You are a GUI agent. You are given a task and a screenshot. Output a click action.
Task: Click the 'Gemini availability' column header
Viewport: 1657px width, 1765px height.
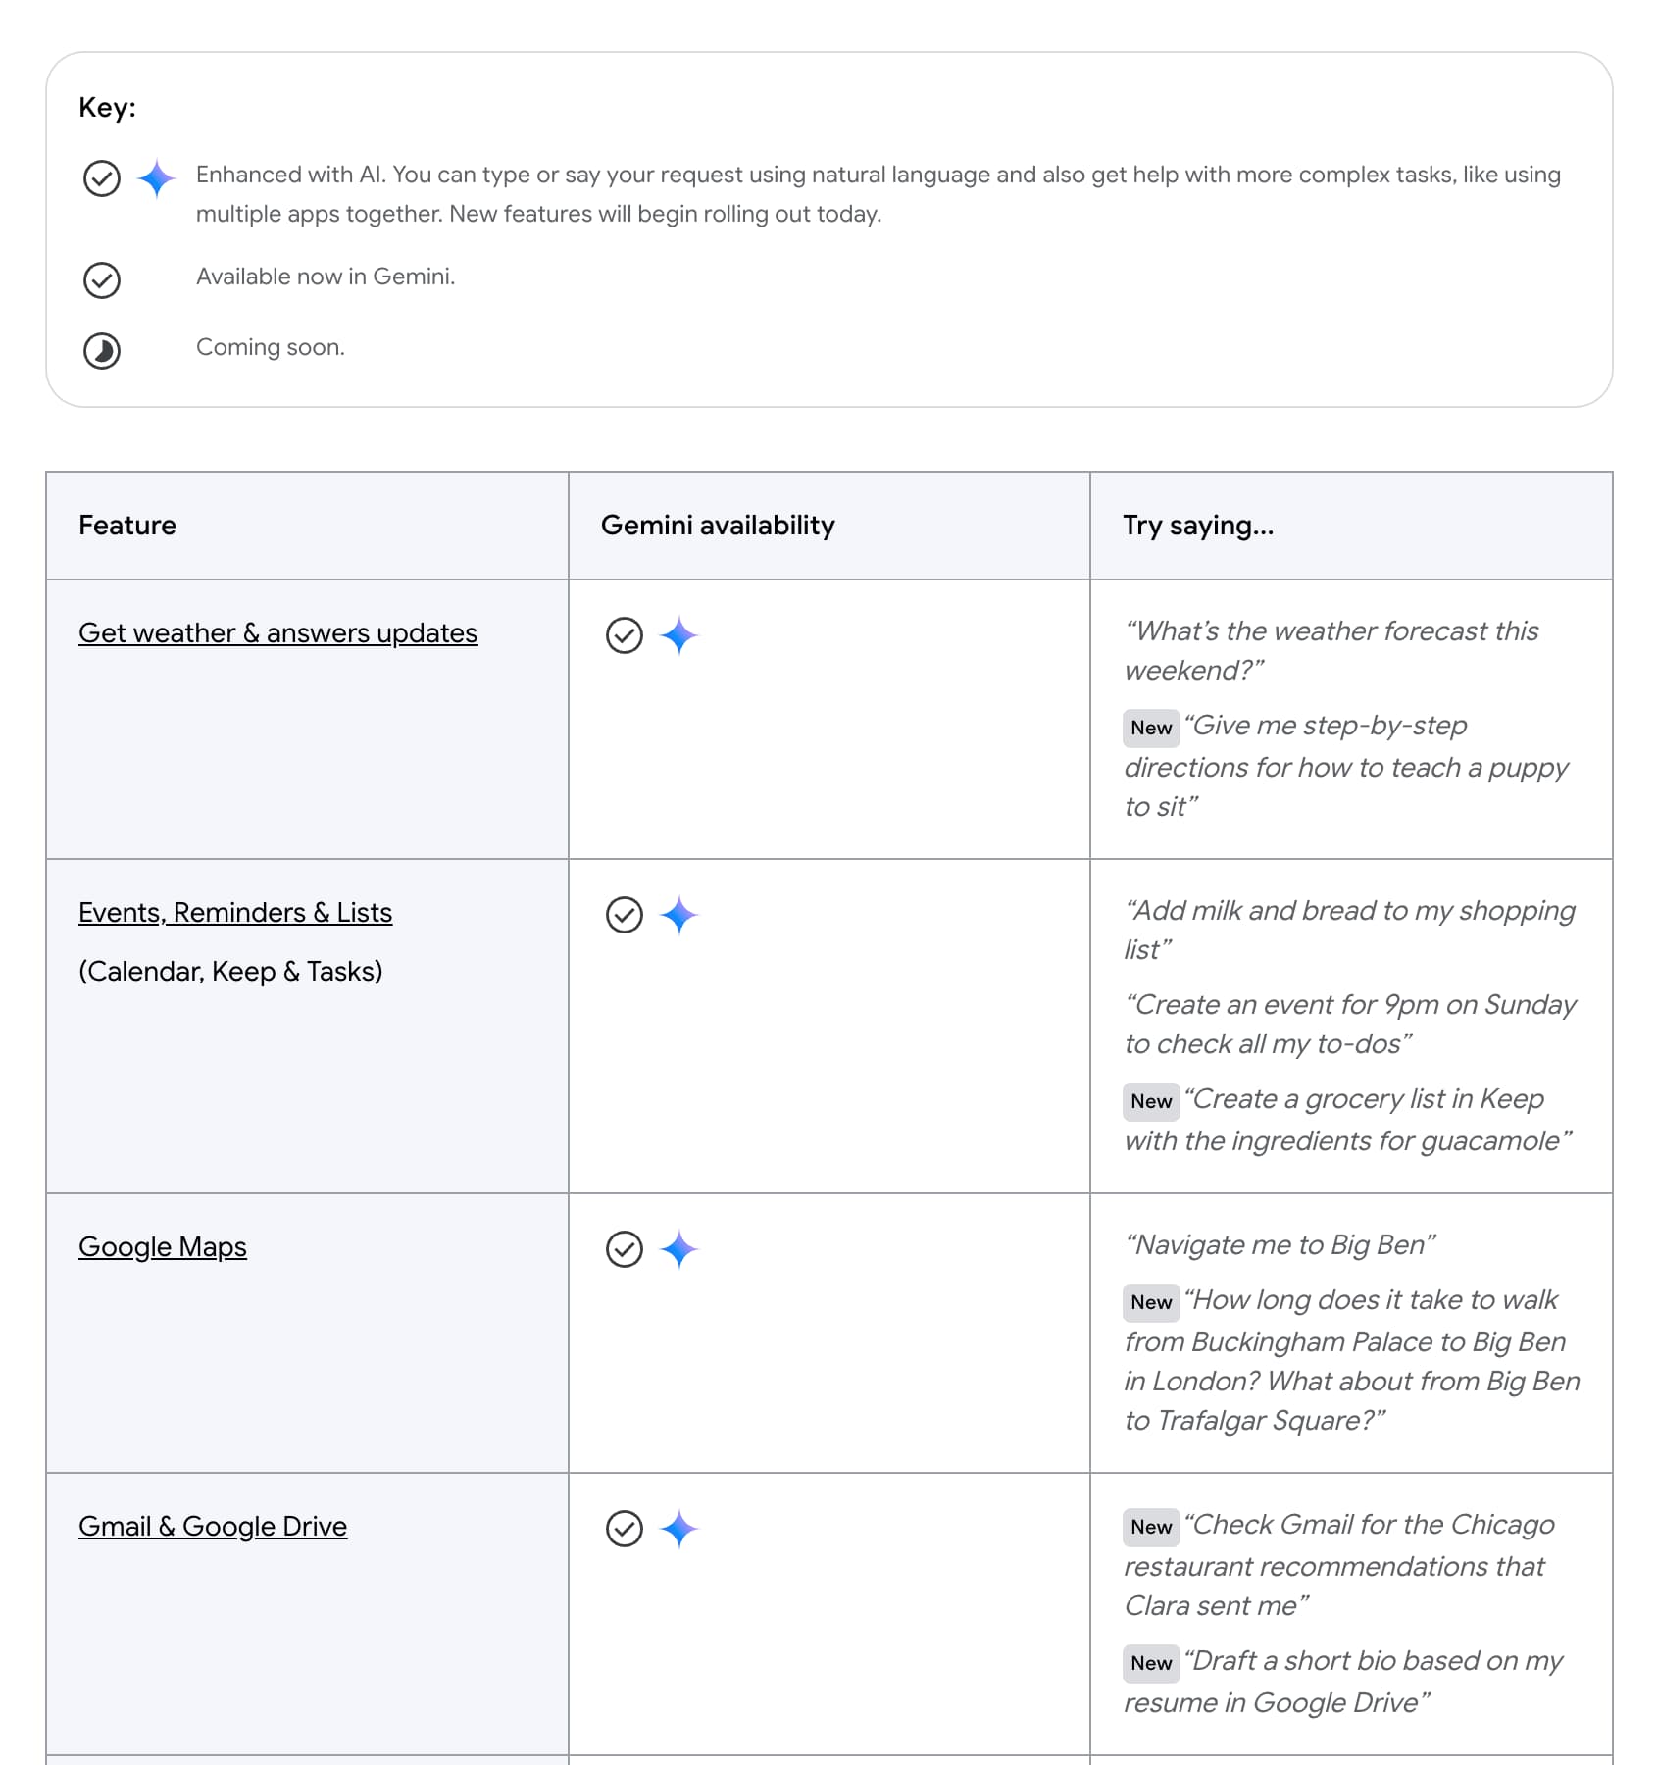pos(718,526)
